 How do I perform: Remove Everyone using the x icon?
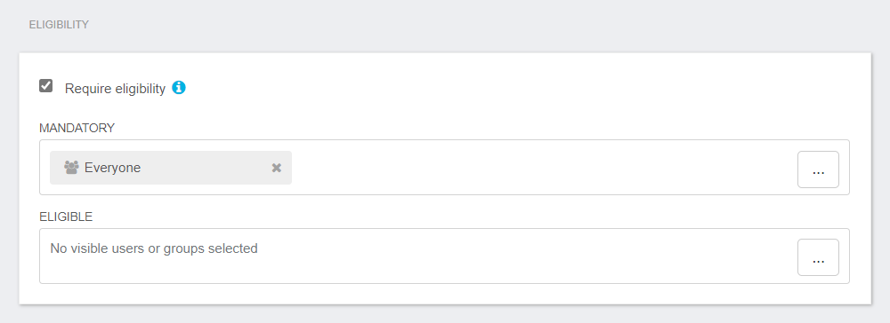277,168
